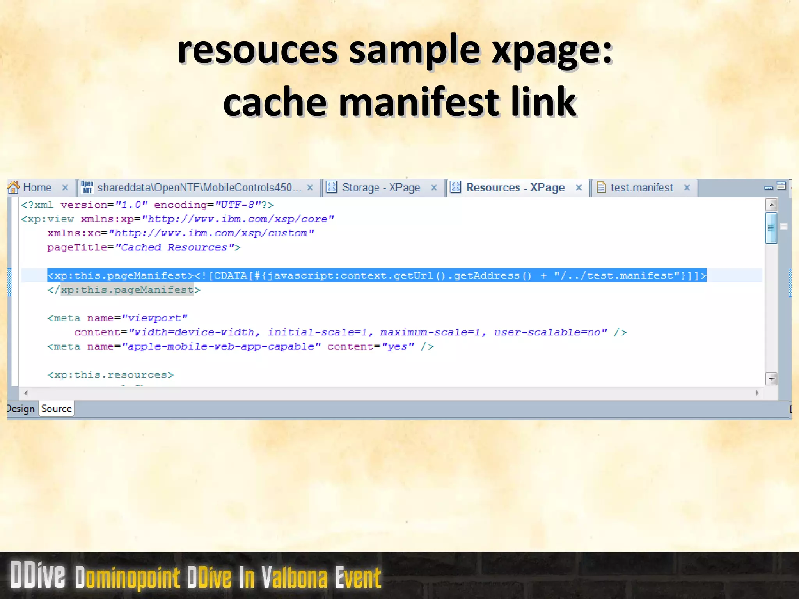This screenshot has width=799, height=599.
Task: Click the horizontal scrollbar left arrow
Action: coord(26,393)
